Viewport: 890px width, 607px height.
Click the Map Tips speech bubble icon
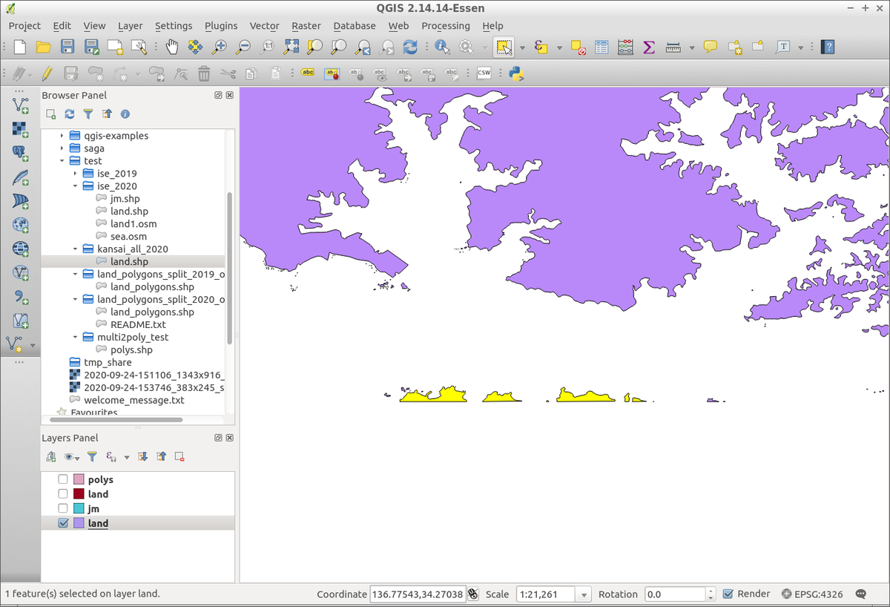711,47
